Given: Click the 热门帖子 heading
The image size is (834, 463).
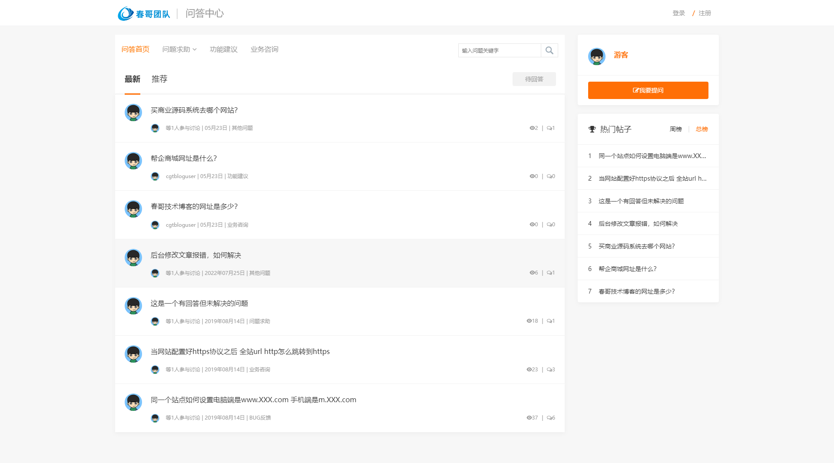Looking at the screenshot, I should click(616, 129).
